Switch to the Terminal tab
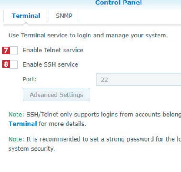The width and height of the screenshot is (181, 172). (26, 16)
